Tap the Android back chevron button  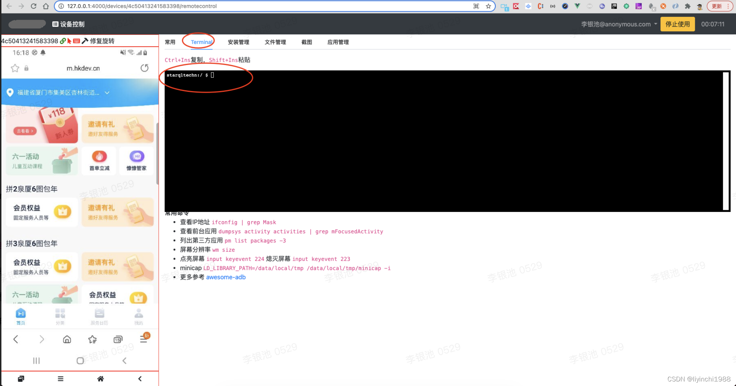point(124,361)
